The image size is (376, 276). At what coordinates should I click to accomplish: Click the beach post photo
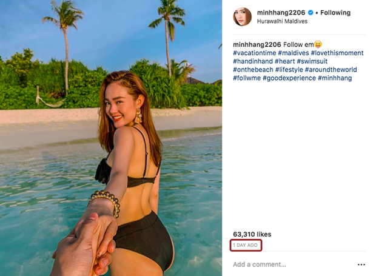point(111,138)
